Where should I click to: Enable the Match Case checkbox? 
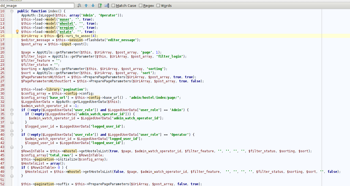click(113, 5)
